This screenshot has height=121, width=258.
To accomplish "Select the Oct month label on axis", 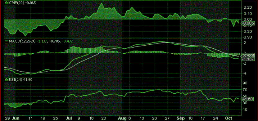I will tap(229, 118).
